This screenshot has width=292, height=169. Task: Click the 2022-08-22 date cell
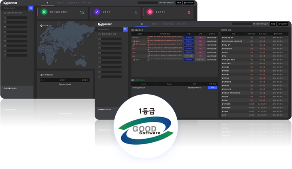pos(195,88)
